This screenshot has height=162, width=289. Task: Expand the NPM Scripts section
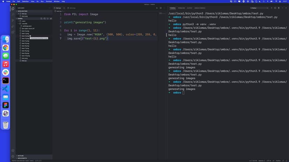(22, 158)
